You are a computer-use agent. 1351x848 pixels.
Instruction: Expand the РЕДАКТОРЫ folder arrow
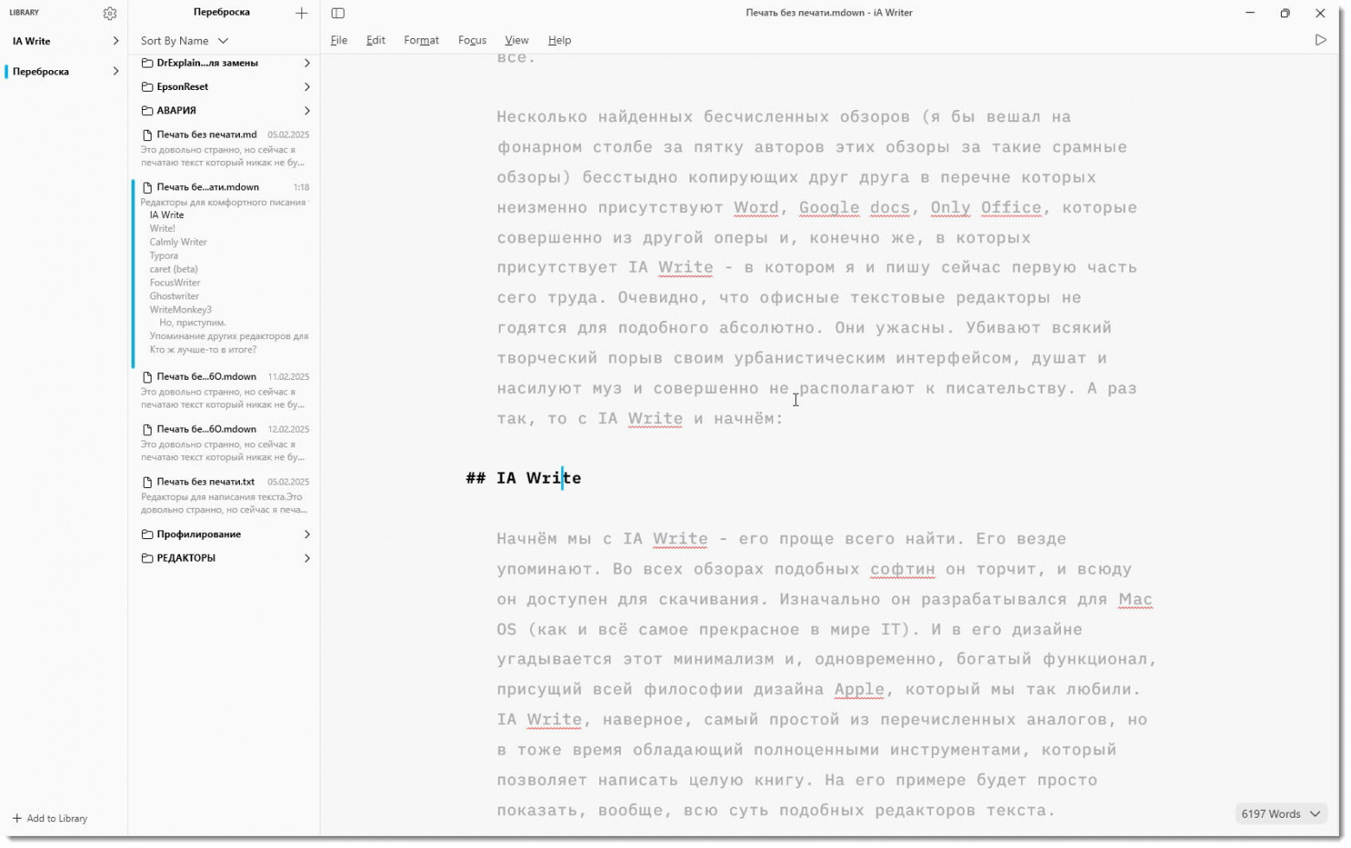[x=307, y=558]
